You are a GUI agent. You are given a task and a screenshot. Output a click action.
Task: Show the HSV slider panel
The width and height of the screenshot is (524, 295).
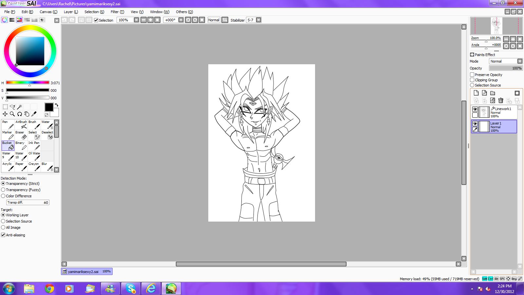(x=19, y=20)
